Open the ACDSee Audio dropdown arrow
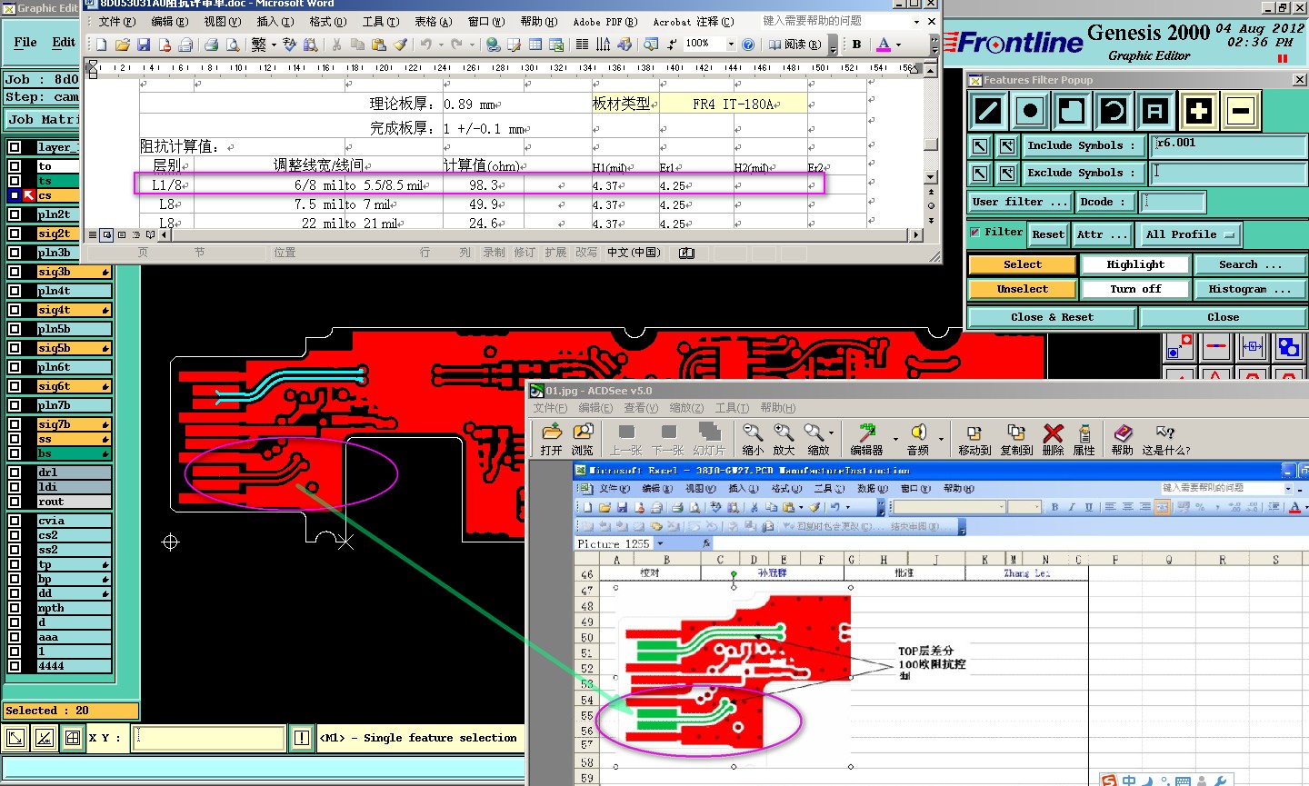Screen dimensions: 1309x786 point(941,439)
